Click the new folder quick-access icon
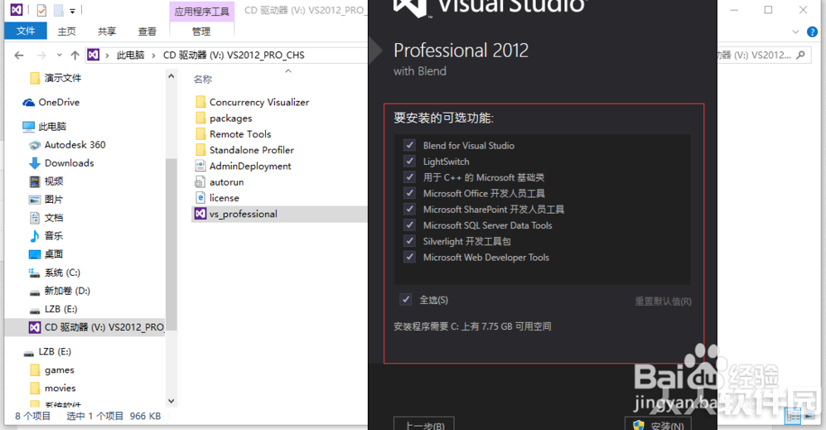 click(x=58, y=10)
